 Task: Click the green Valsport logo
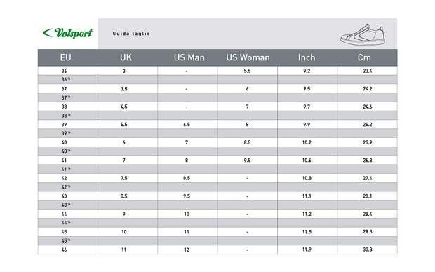tap(67, 33)
